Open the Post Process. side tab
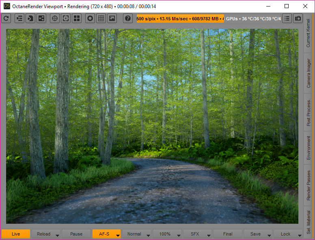Image resolution: width=315 pixels, height=240 pixels. 309,112
